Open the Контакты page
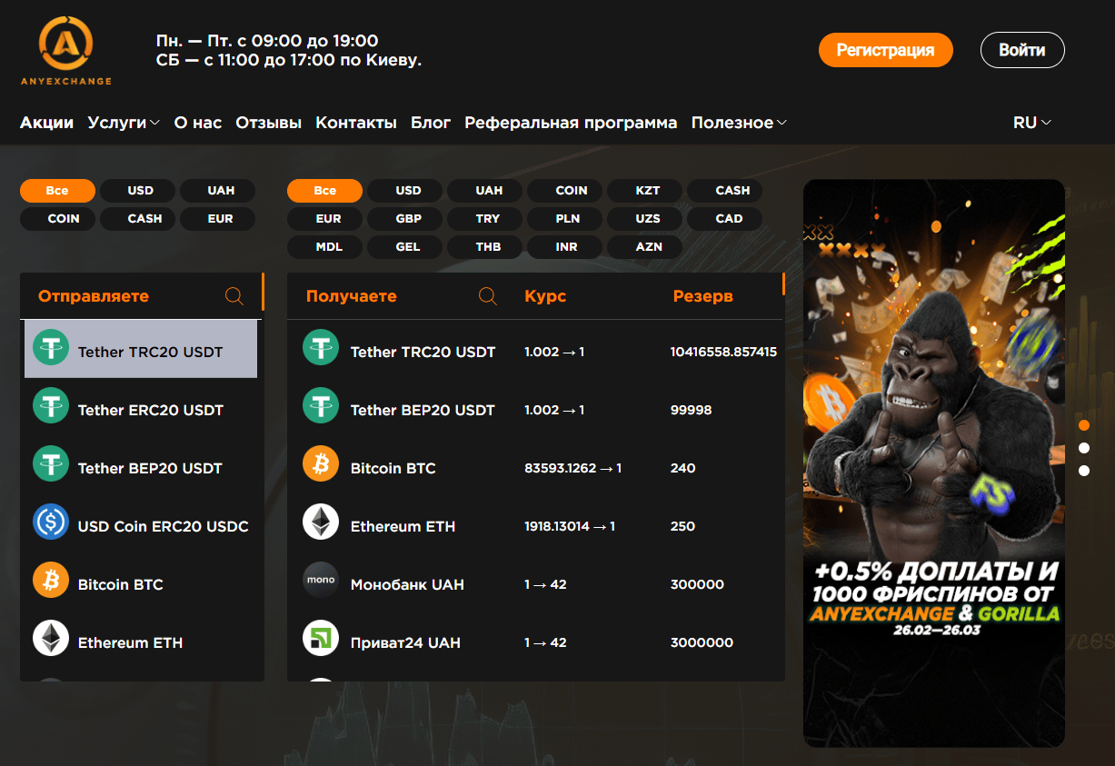Viewport: 1115px width, 766px height. pyautogui.click(x=356, y=123)
